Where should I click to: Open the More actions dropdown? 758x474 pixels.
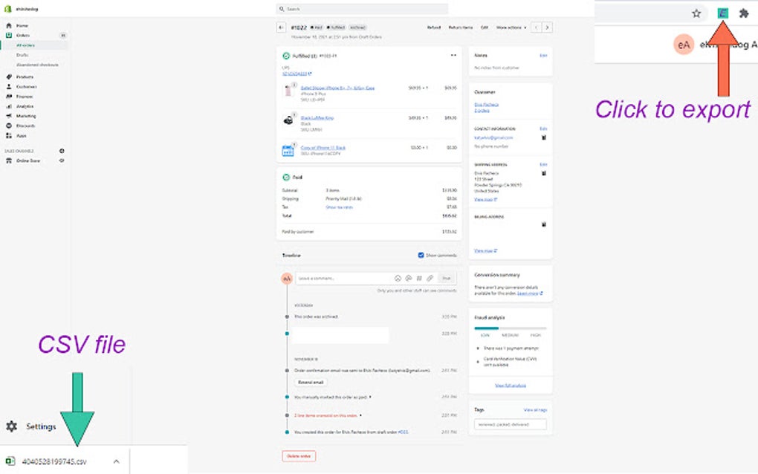pos(511,27)
